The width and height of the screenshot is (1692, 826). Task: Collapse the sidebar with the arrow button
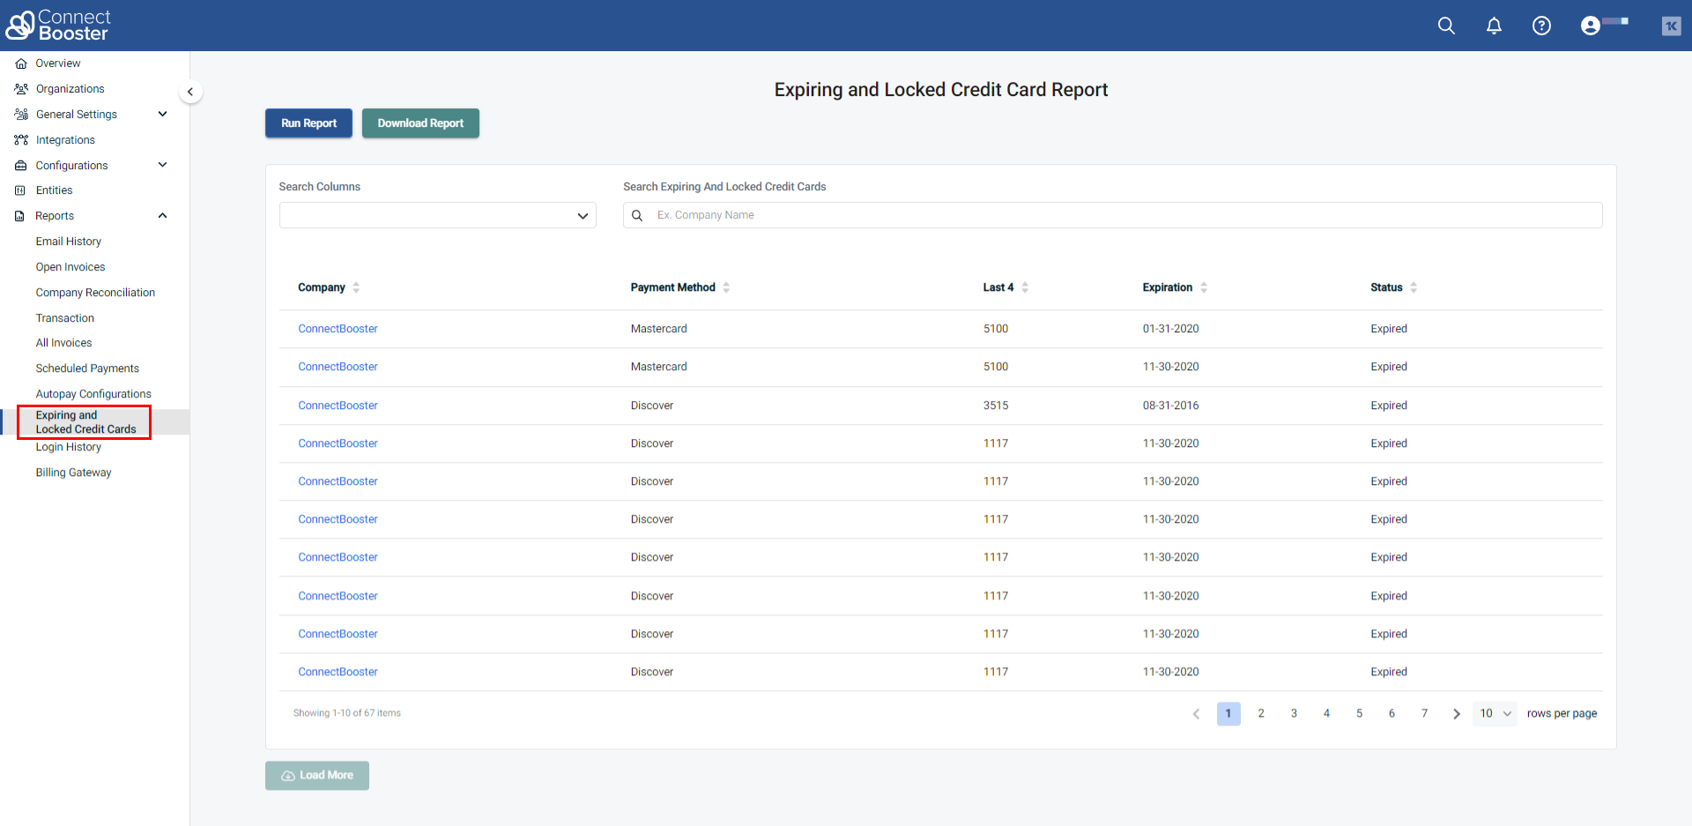189,92
